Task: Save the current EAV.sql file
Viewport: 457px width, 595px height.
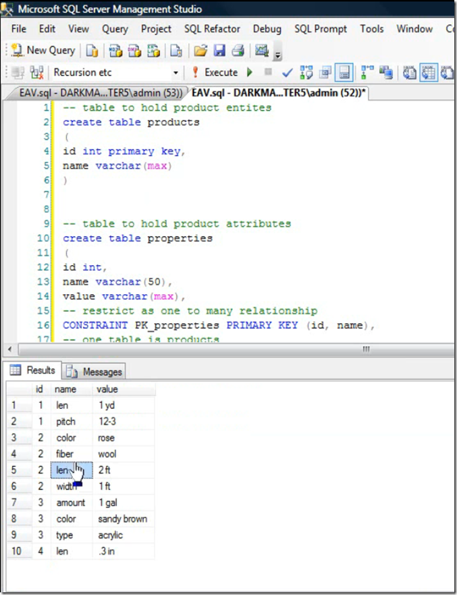Action: pos(220,51)
